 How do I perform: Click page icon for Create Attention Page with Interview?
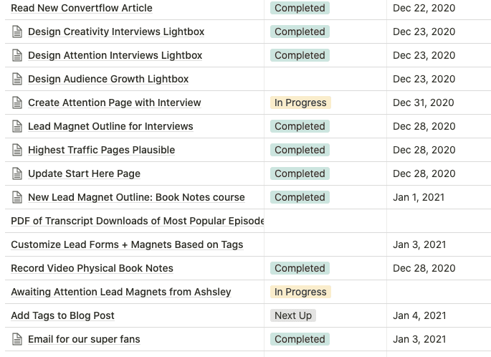pos(17,103)
